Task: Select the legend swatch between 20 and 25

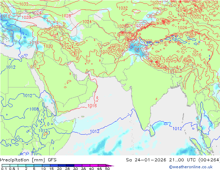Action: coord(62,165)
